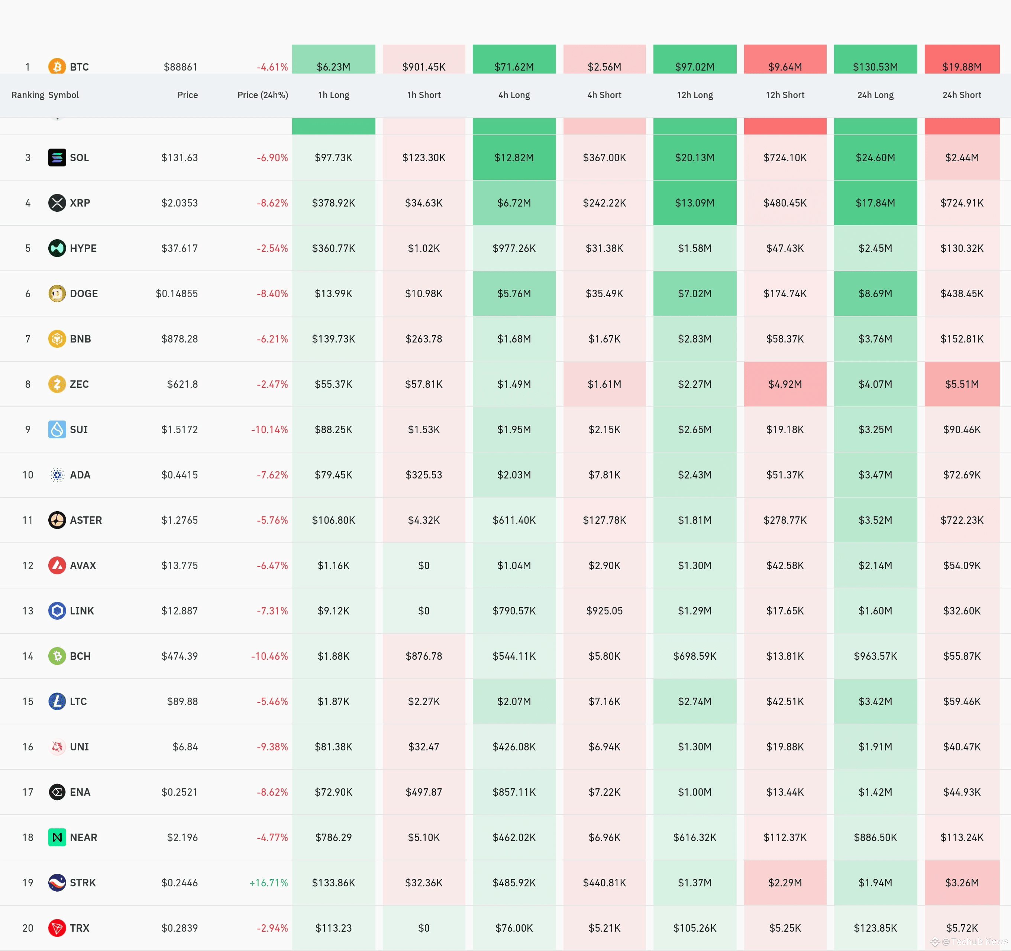Click the AVAX coin icon
The image size is (1011, 951).
tap(57, 565)
